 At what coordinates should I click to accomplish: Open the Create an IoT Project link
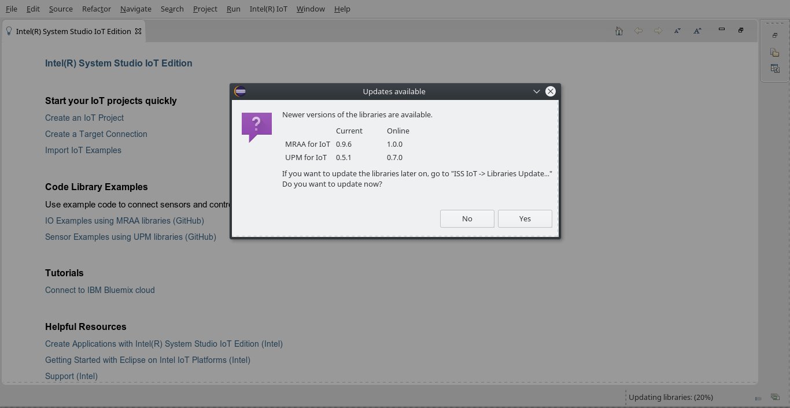point(84,118)
